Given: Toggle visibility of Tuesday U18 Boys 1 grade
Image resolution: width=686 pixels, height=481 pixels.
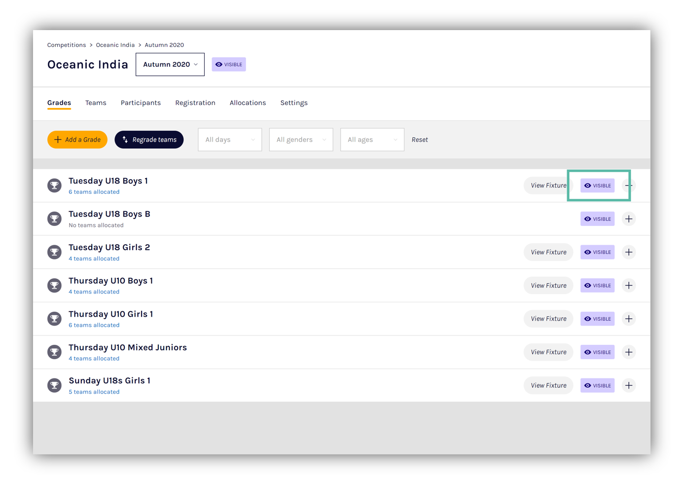Looking at the screenshot, I should click(x=597, y=185).
